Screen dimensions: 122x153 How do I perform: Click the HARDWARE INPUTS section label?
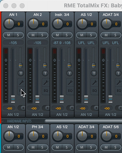click(x=19, y=121)
